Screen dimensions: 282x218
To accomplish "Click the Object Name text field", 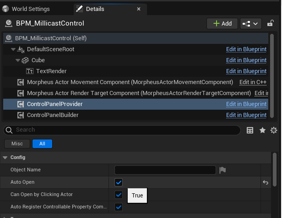I will (165, 170).
